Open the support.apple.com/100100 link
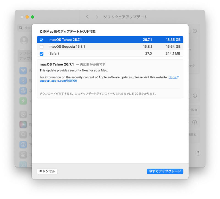The height and width of the screenshot is (199, 220). click(58, 81)
